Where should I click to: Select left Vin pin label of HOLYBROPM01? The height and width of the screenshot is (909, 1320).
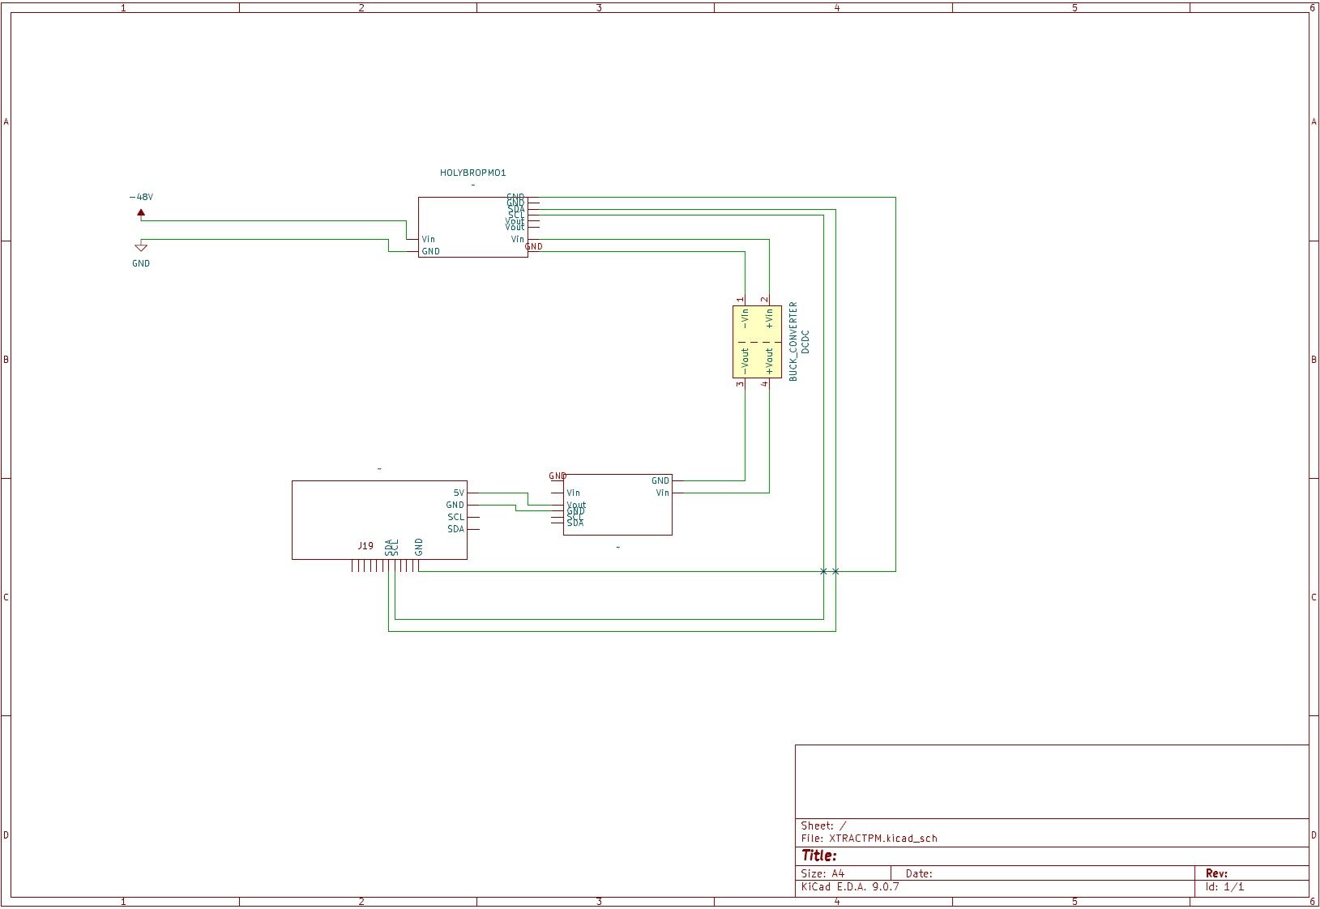click(x=428, y=239)
